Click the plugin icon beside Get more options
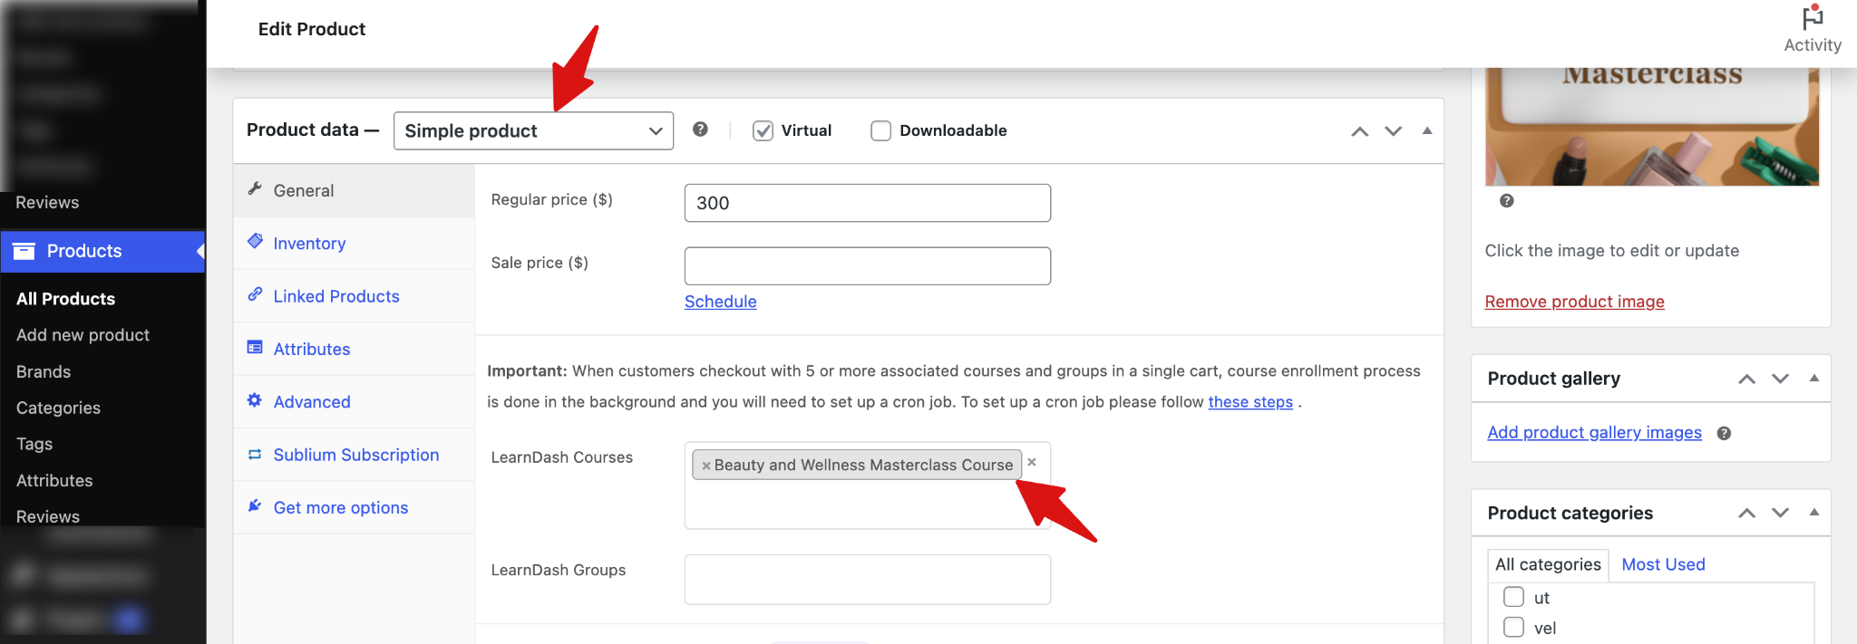The height and width of the screenshot is (644, 1857). (x=255, y=505)
